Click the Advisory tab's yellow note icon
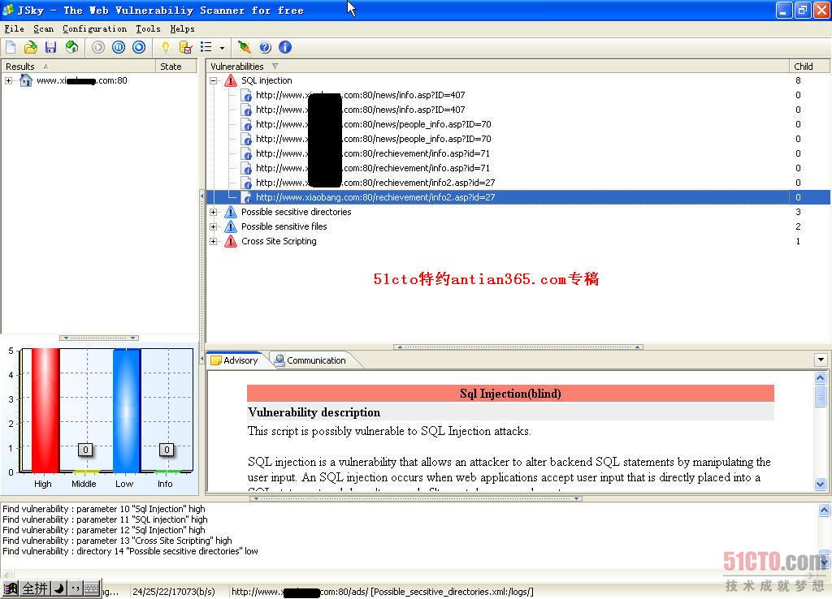 tap(216, 360)
